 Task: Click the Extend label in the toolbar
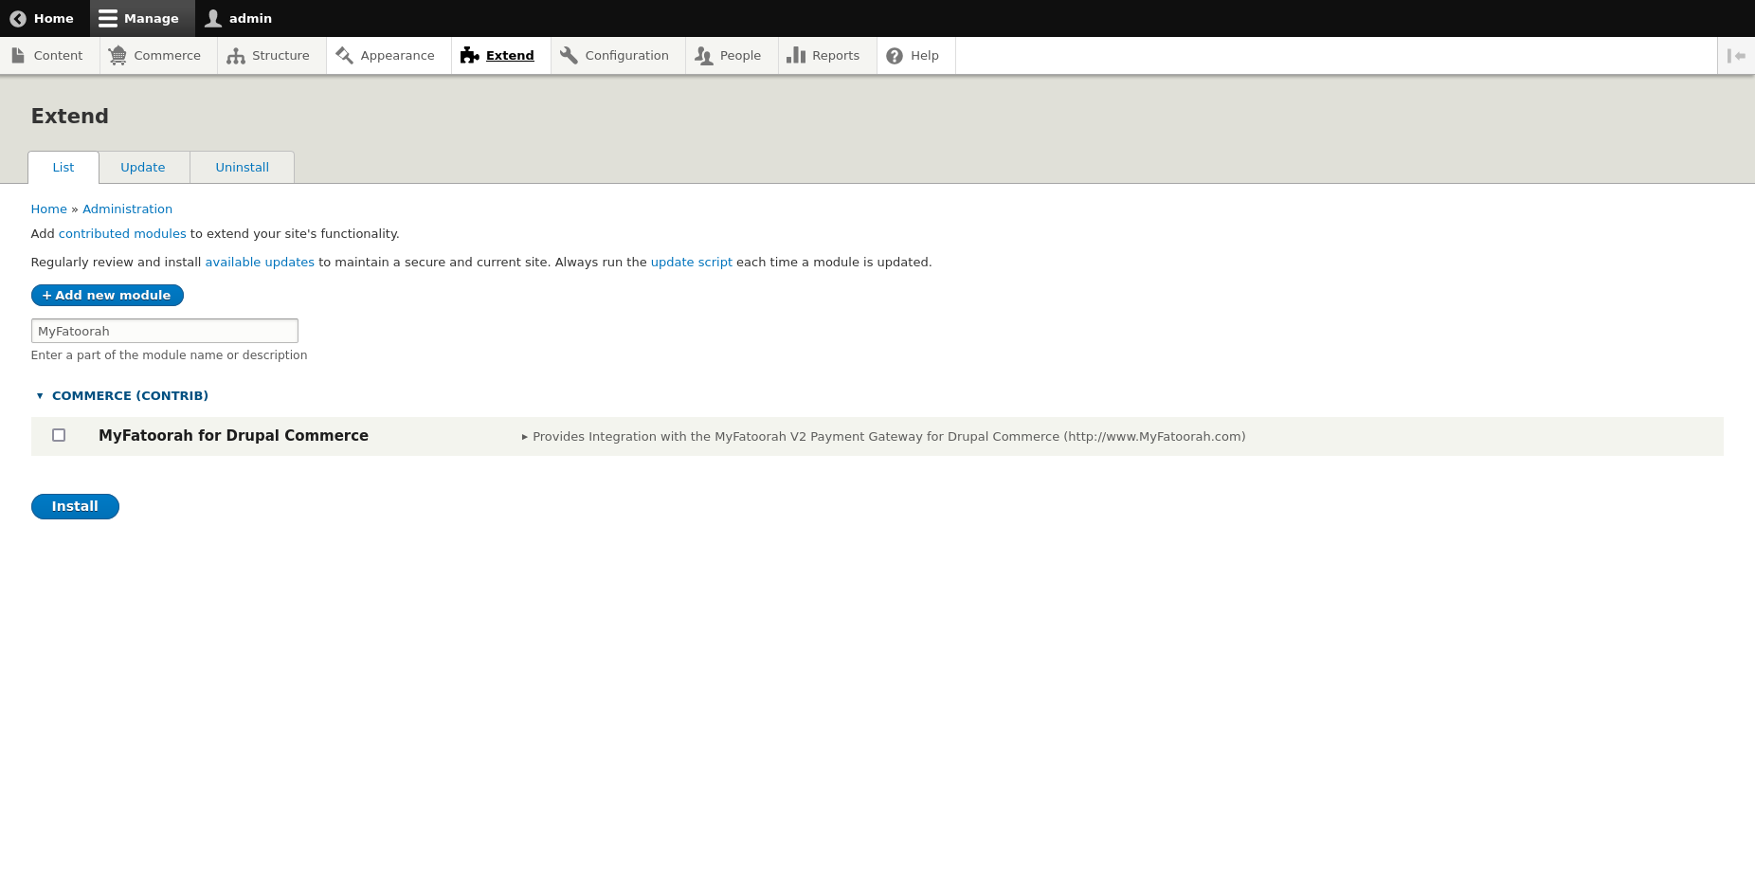point(510,56)
